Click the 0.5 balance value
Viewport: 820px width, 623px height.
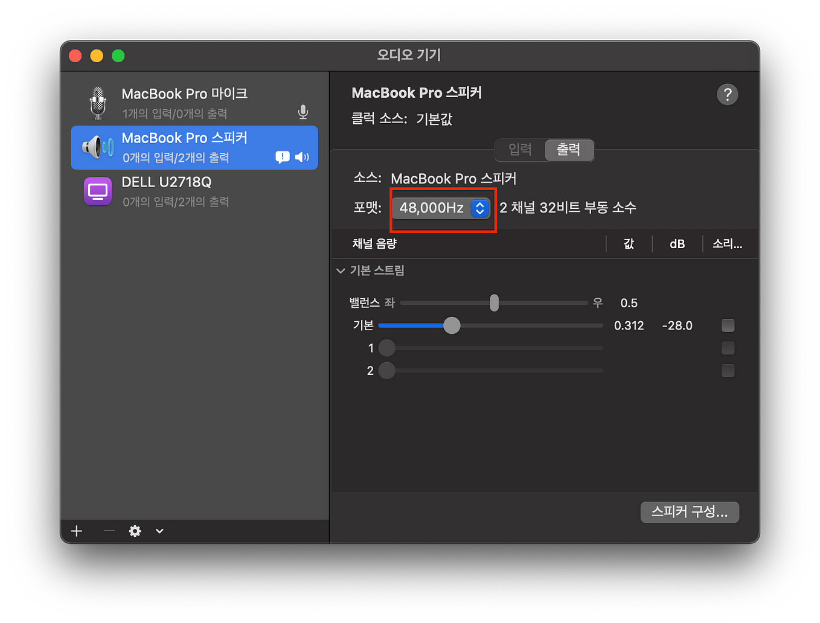[x=629, y=303]
